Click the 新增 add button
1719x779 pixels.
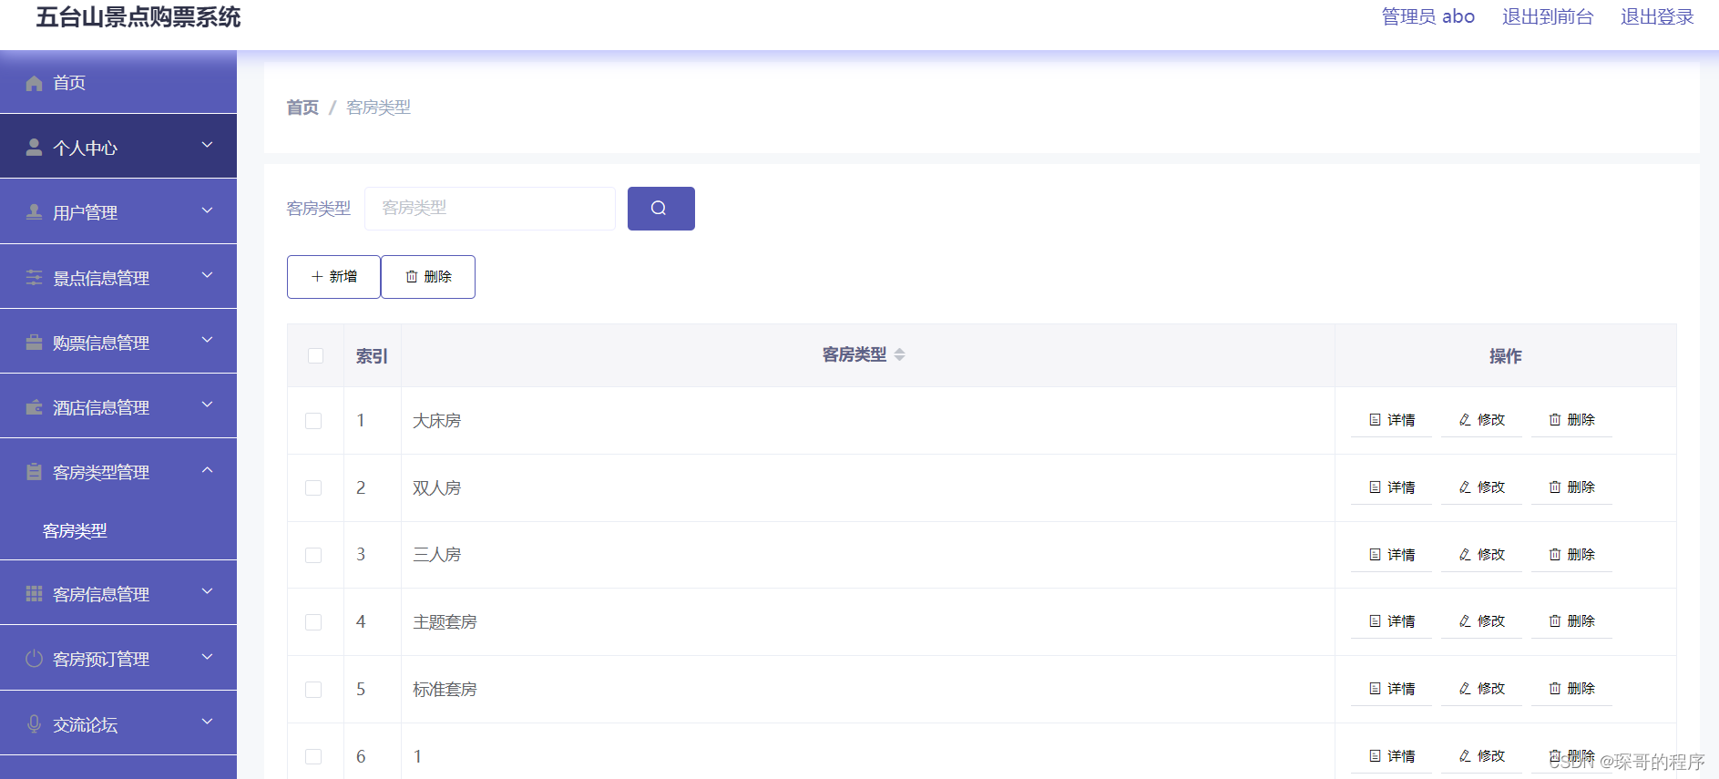pos(333,277)
